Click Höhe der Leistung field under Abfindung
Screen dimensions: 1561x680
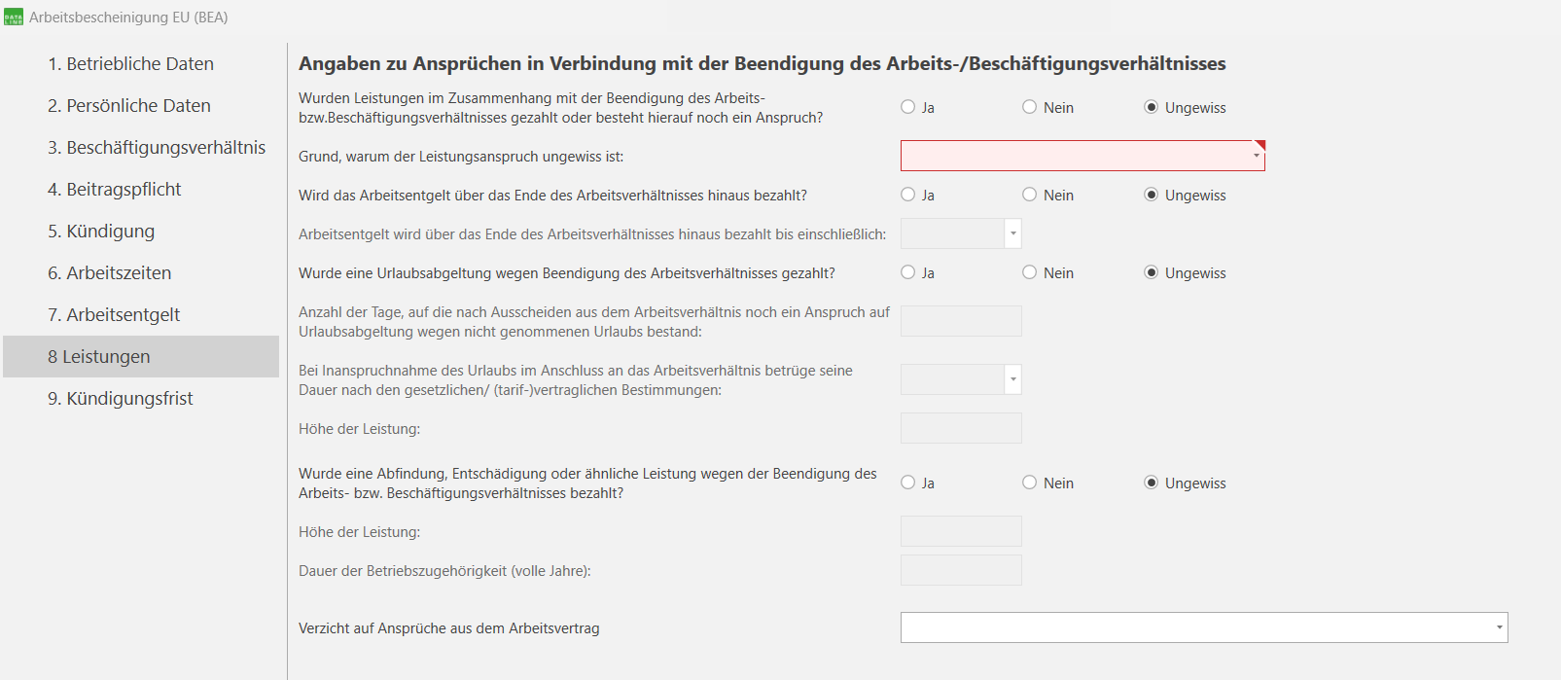point(961,531)
